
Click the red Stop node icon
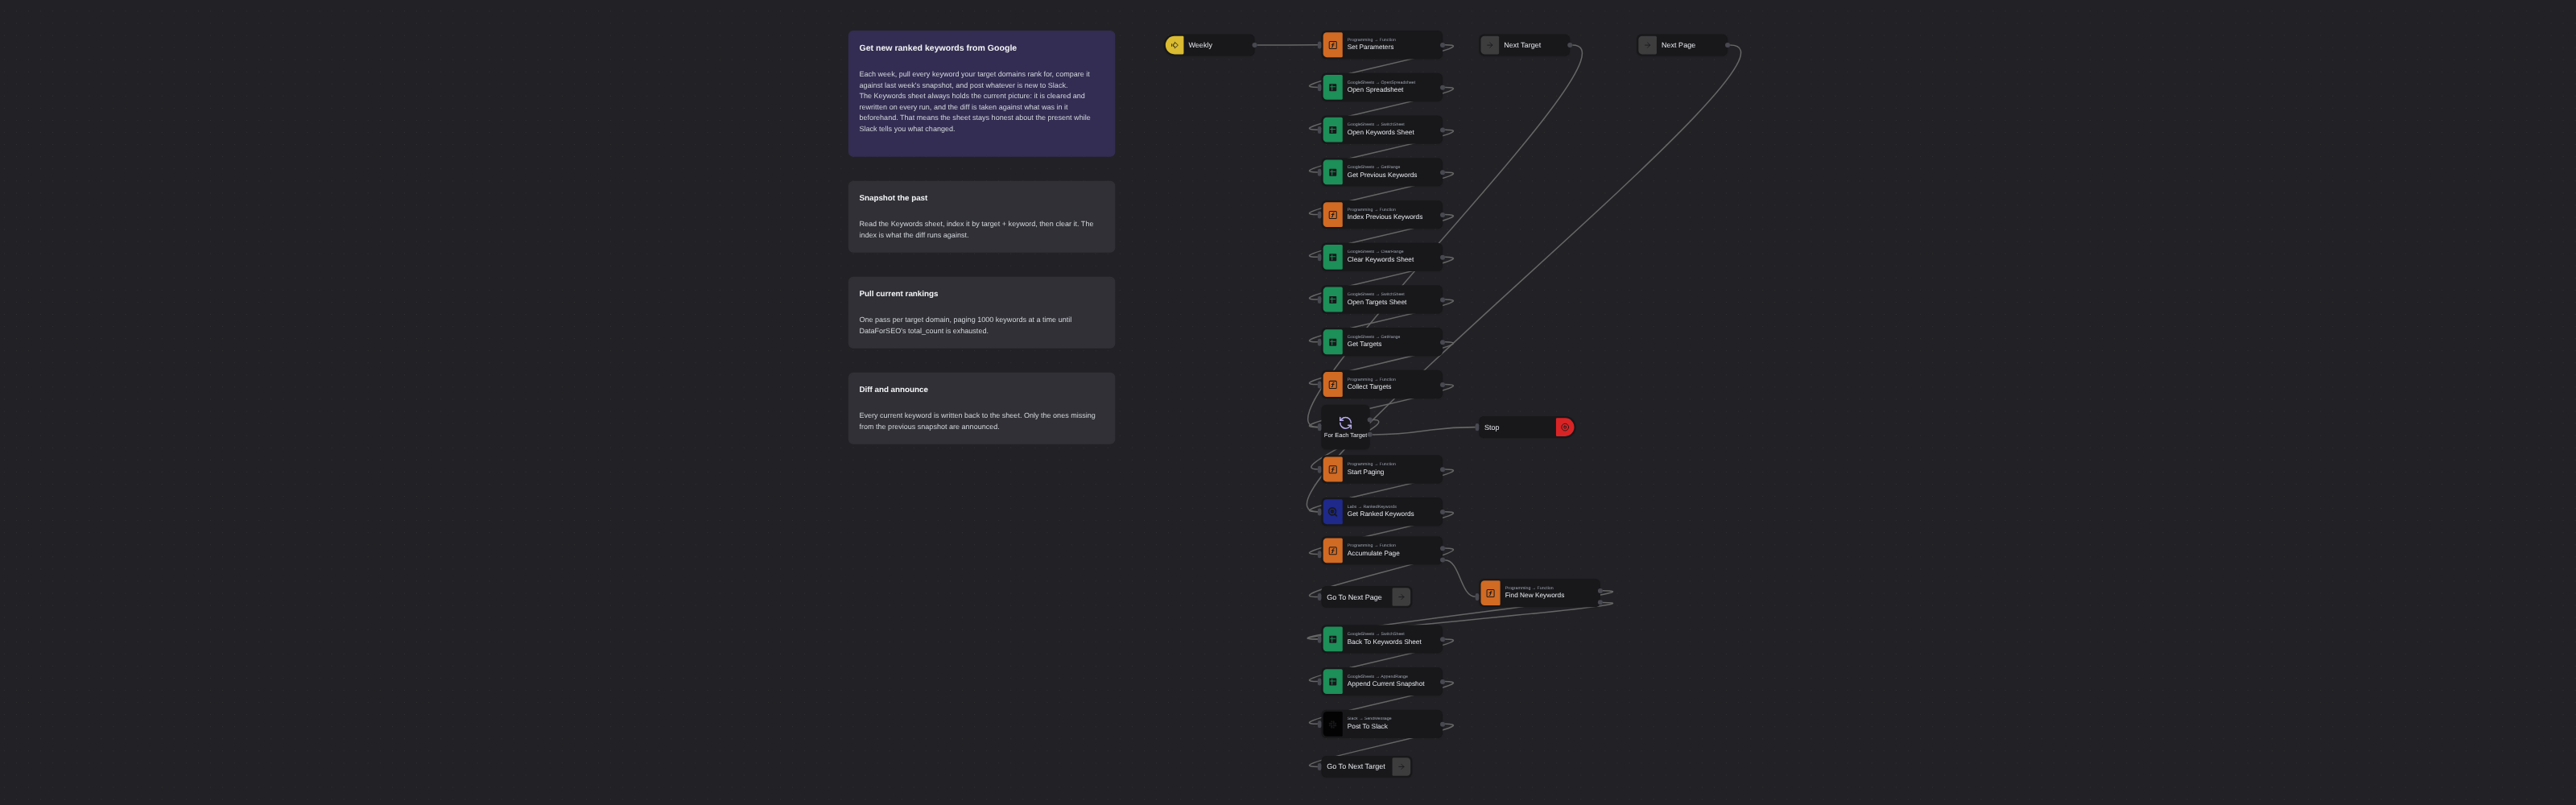pyautogui.click(x=1565, y=427)
